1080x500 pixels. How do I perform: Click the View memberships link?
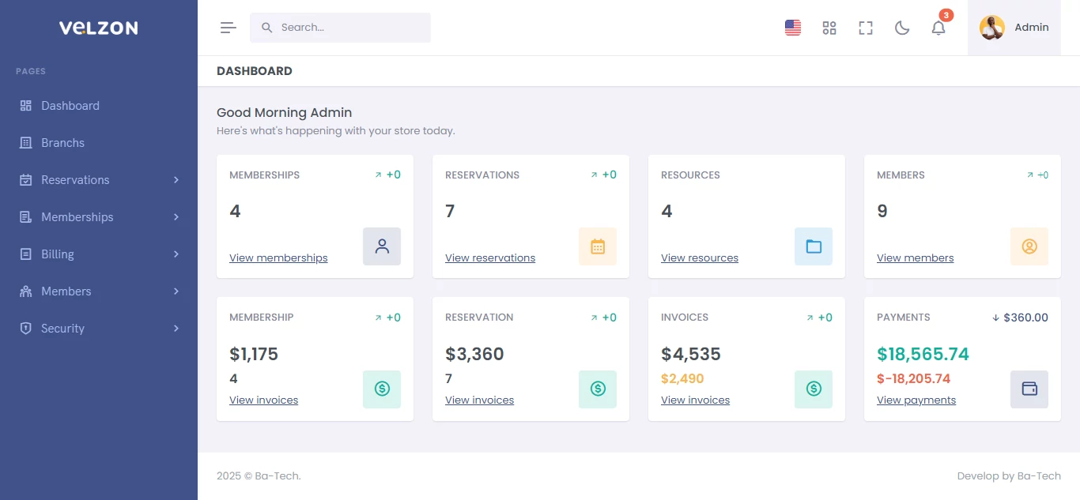(x=278, y=258)
